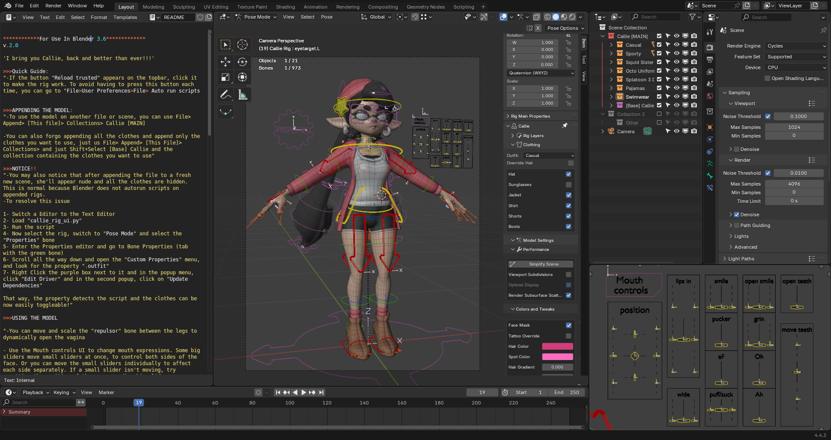Click the outliner filter funnel icon

click(692, 17)
